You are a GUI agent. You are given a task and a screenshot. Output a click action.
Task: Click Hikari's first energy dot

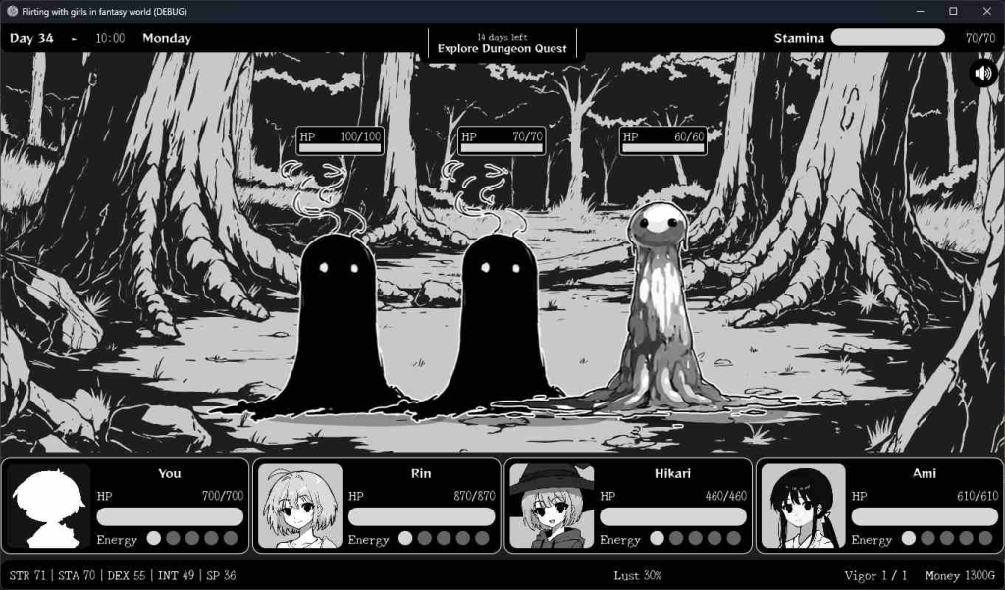click(x=657, y=538)
